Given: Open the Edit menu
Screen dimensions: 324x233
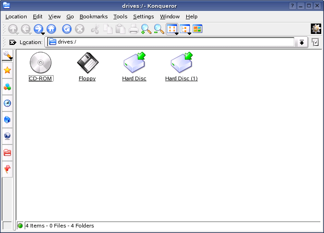Looking at the screenshot, I should point(38,17).
